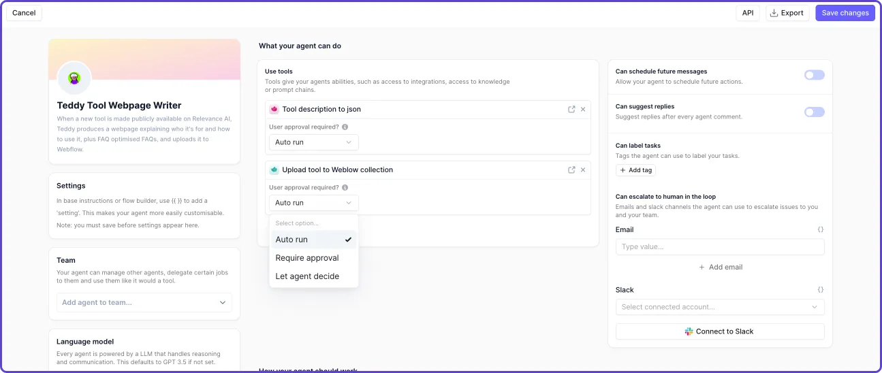Click the Teddy agent avatar image
This screenshot has height=373, width=882.
(x=74, y=78)
